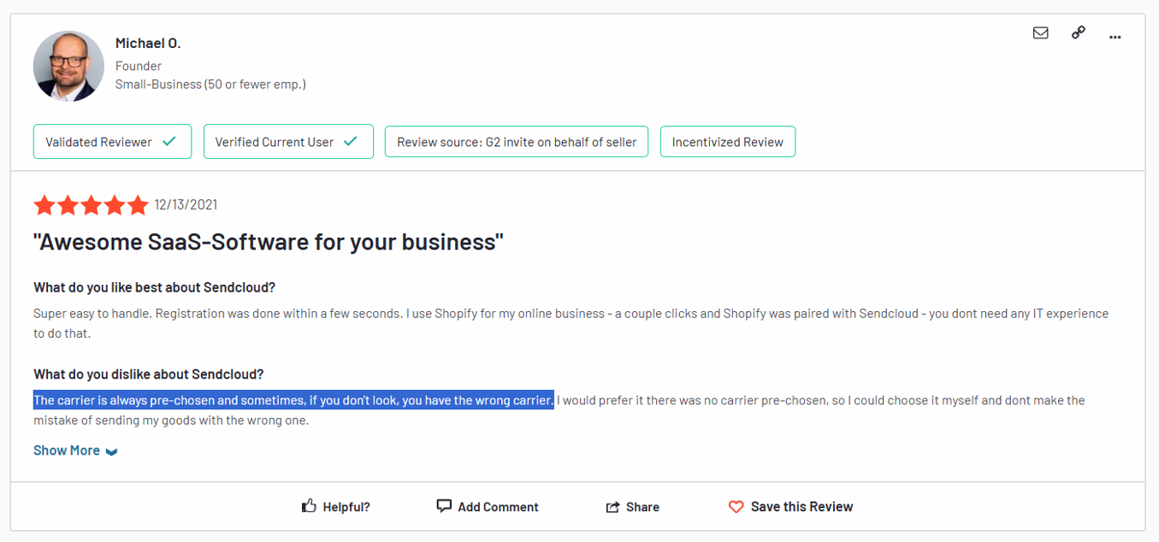Collapse options via the Show More arrow

tap(111, 451)
